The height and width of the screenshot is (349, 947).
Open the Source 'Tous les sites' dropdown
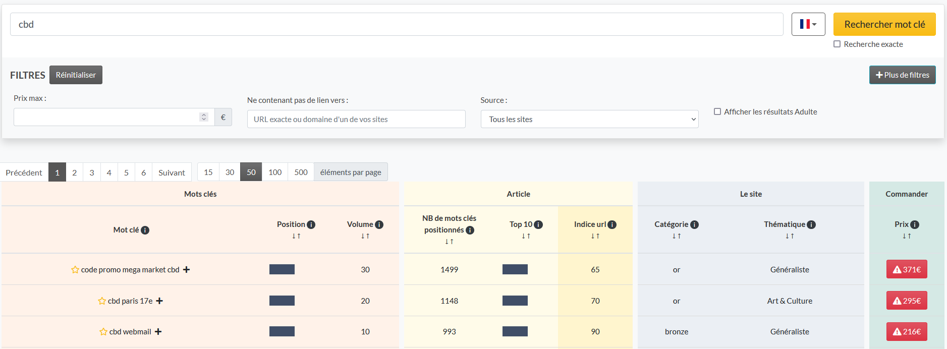[589, 120]
